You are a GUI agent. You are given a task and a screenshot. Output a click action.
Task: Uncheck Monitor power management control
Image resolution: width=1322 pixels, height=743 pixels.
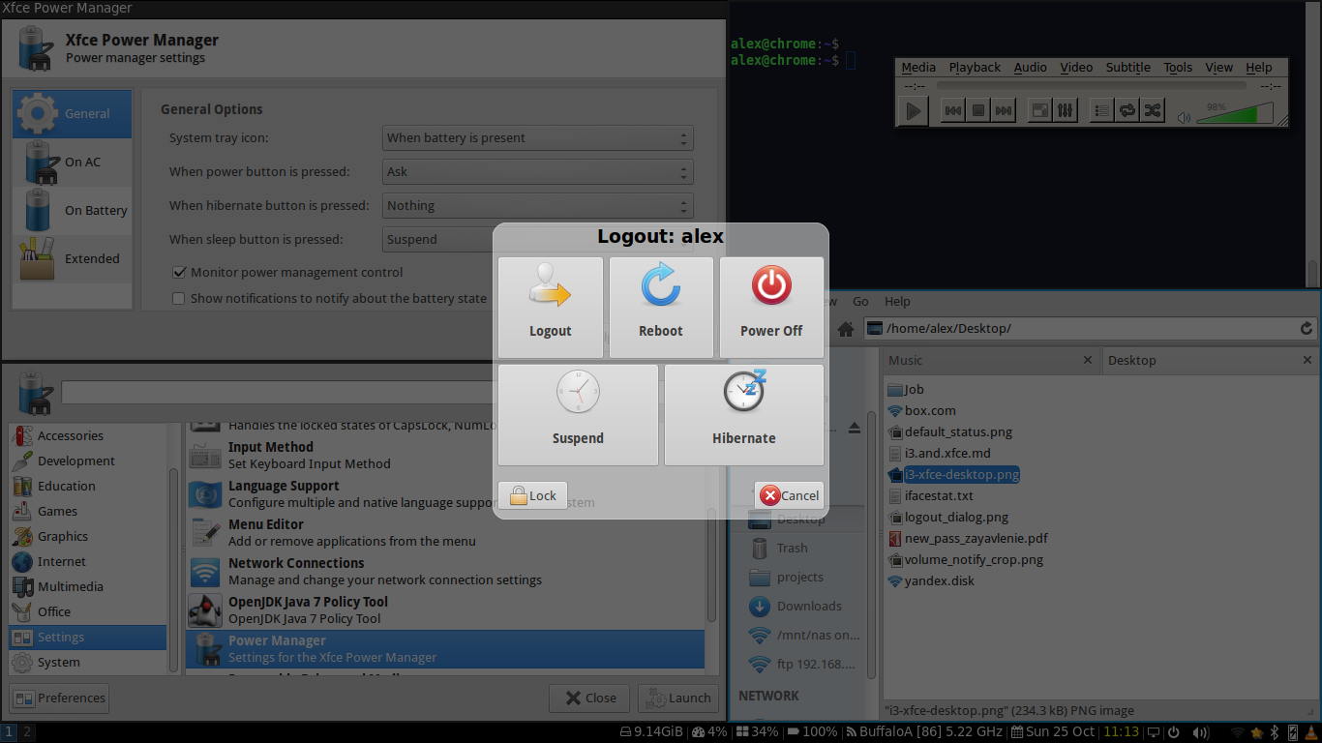(x=179, y=273)
